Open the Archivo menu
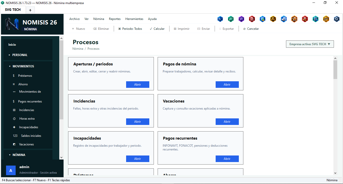This screenshot has height=184, width=343. coord(74,19)
